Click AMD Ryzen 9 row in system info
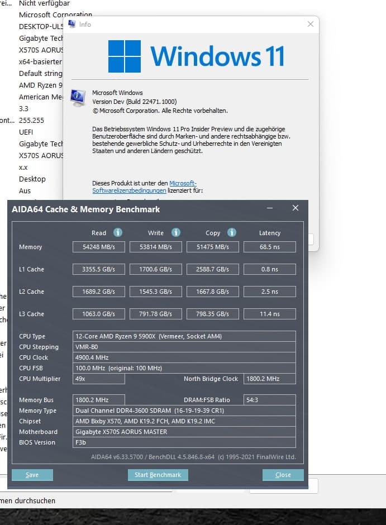This screenshot has height=525, width=386. tap(41, 85)
